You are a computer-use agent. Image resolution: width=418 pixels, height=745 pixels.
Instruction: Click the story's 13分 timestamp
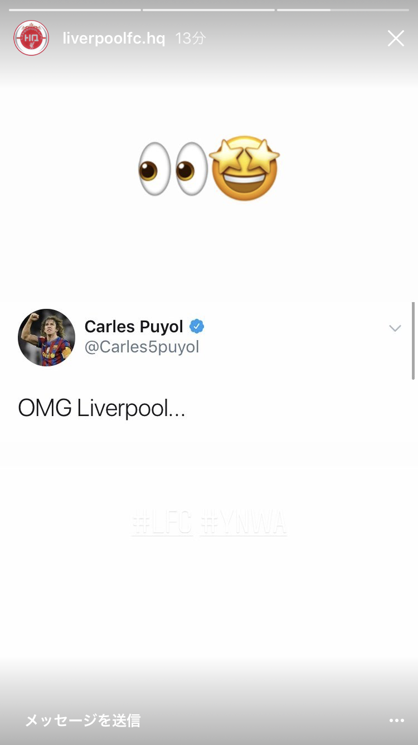coord(191,39)
